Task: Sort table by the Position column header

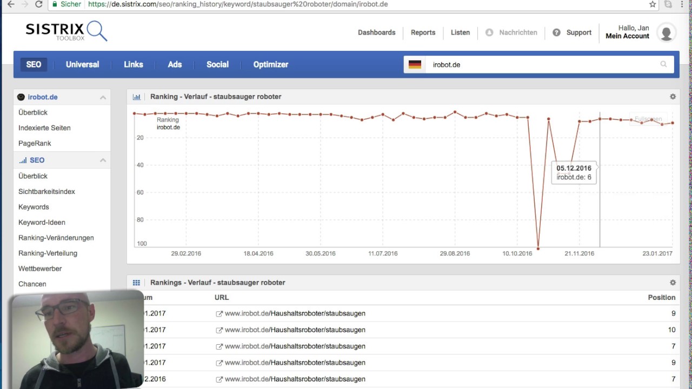Action: (x=662, y=298)
